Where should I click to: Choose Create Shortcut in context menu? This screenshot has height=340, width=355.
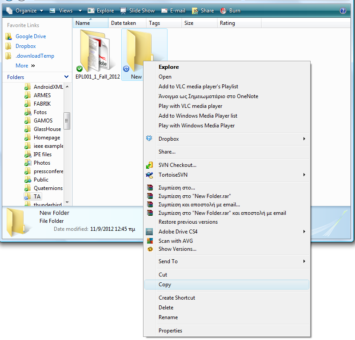[227, 298]
